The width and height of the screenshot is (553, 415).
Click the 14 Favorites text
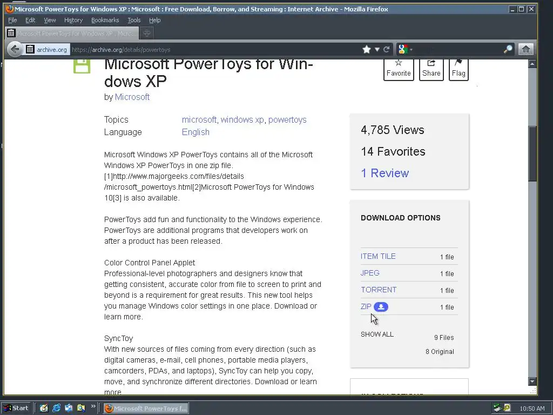[x=393, y=151]
